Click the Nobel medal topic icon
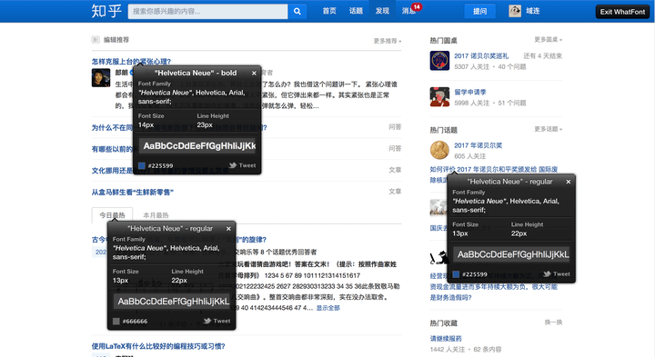The width and height of the screenshot is (655, 357). (x=439, y=150)
